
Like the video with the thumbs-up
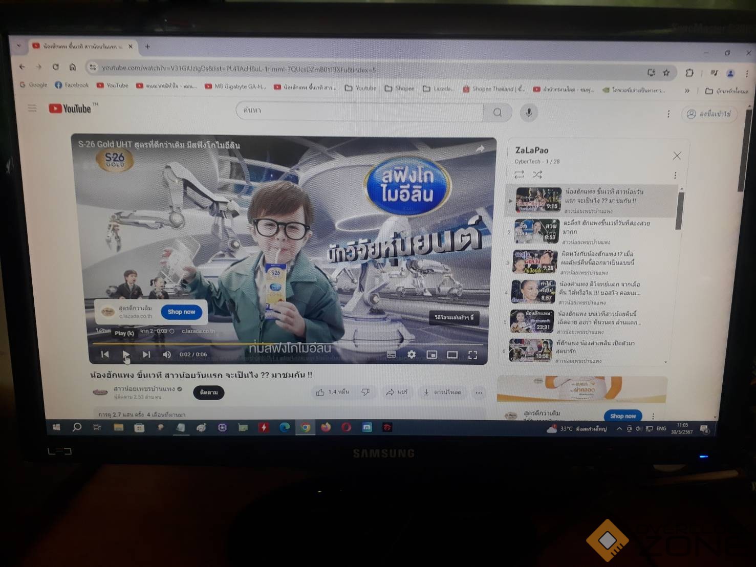pos(332,392)
